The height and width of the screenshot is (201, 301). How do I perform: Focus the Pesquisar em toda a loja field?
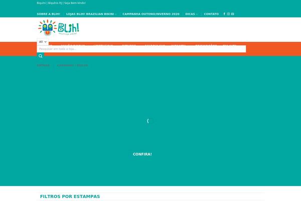pyautogui.click(x=141, y=49)
